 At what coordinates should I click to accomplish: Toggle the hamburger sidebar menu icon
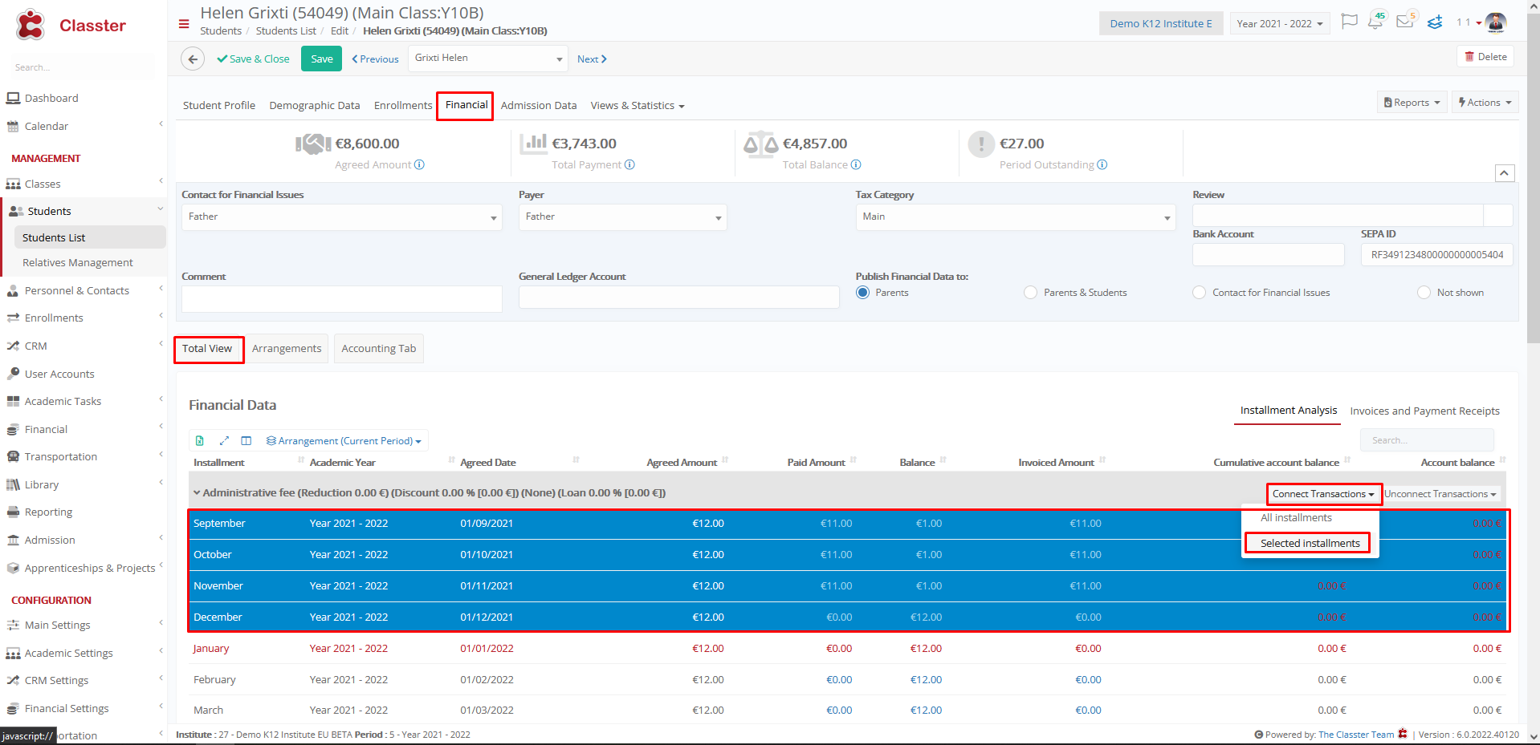184,24
